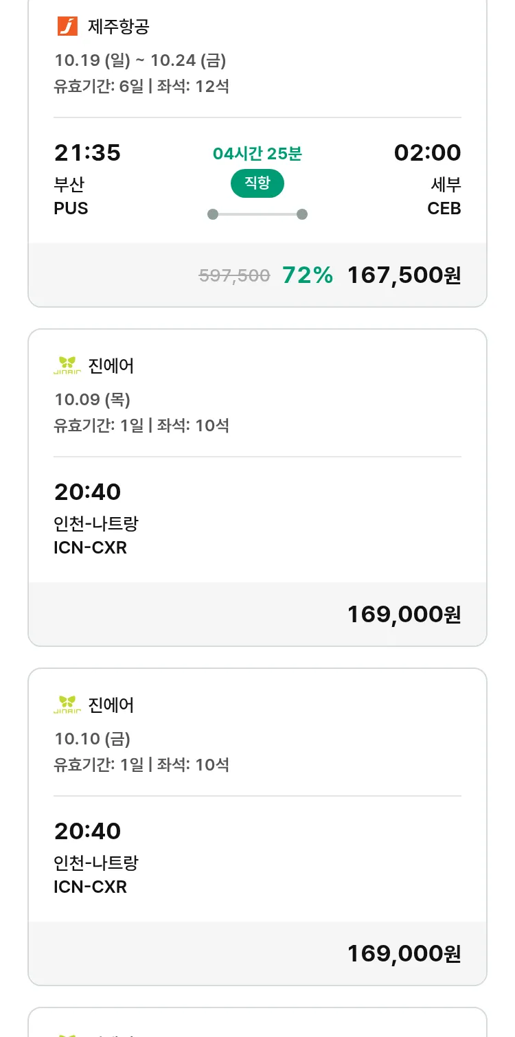The width and height of the screenshot is (515, 1037).
Task: Click the 부산 PUS departure airport
Action: pos(71,196)
